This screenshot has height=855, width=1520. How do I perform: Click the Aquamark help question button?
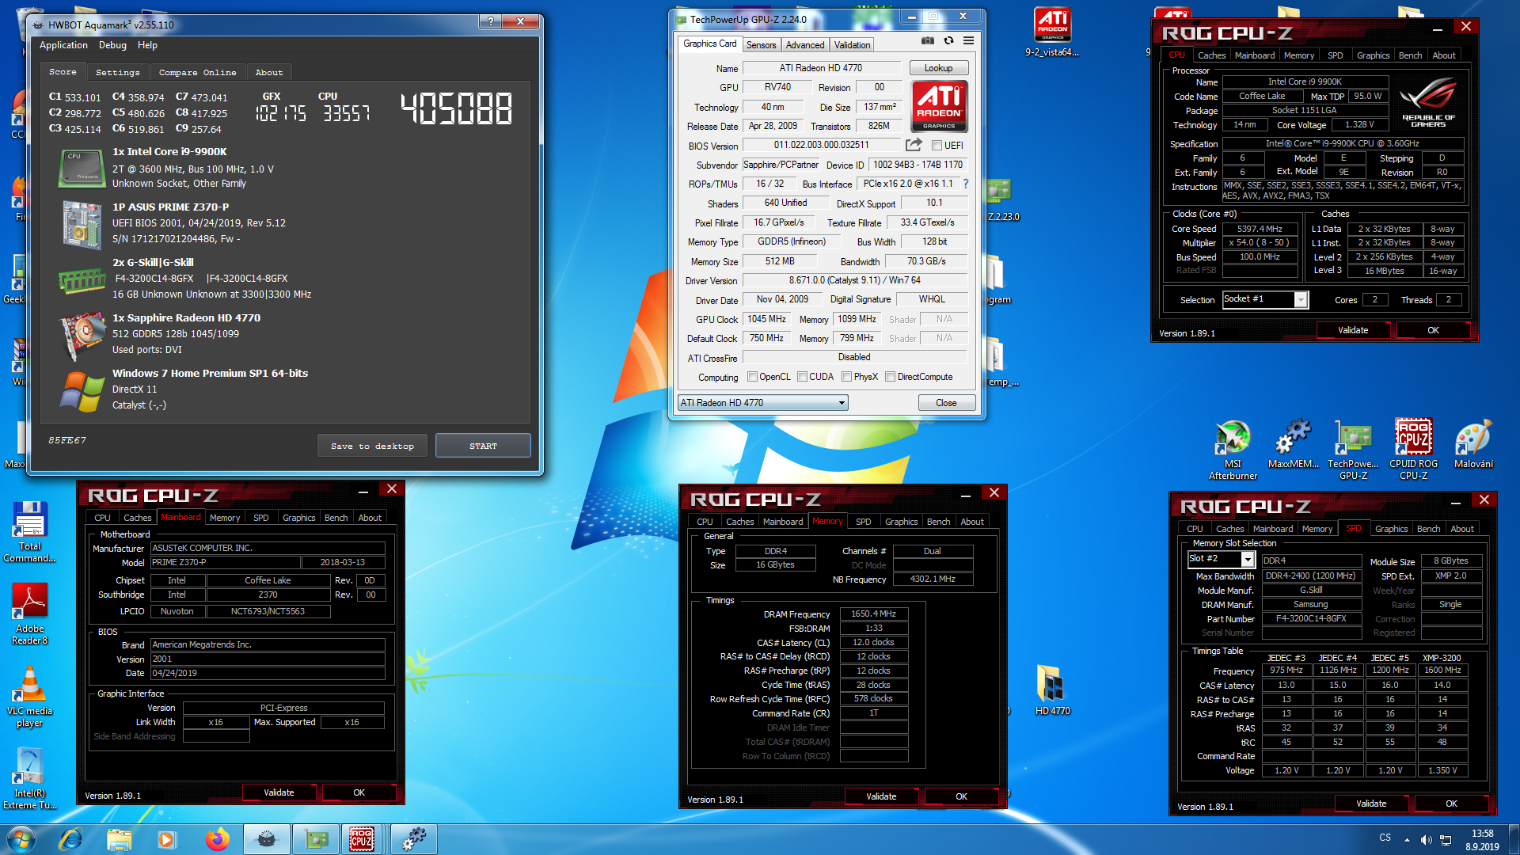tap(490, 21)
